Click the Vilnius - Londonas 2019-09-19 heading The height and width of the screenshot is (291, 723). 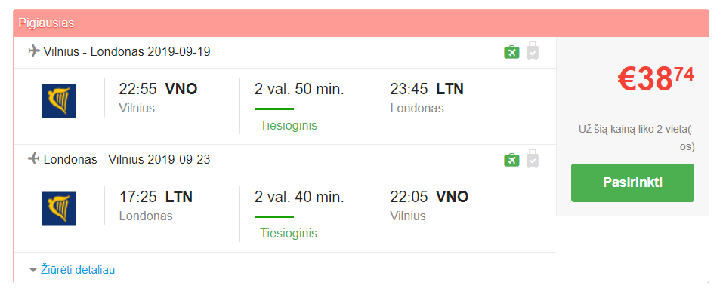click(x=127, y=51)
